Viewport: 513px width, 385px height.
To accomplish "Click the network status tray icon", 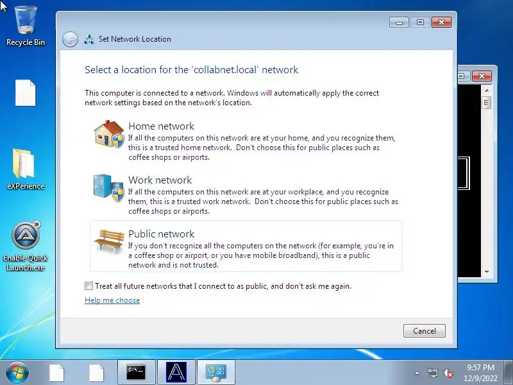I will (x=432, y=373).
